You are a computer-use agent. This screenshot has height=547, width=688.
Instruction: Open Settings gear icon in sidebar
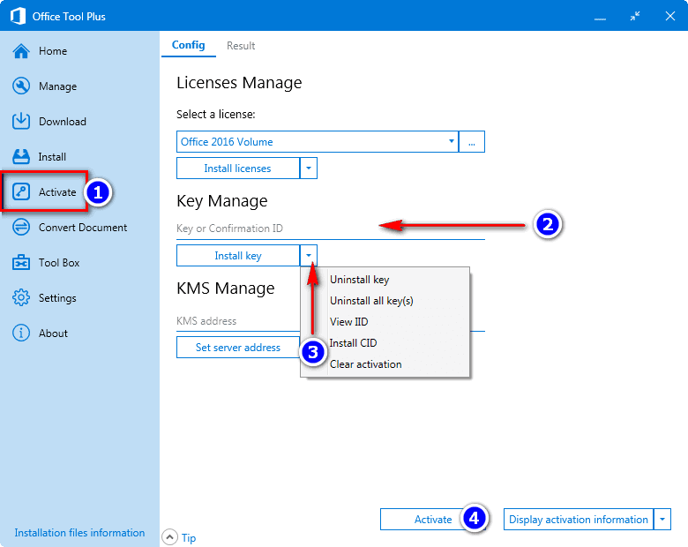(21, 297)
